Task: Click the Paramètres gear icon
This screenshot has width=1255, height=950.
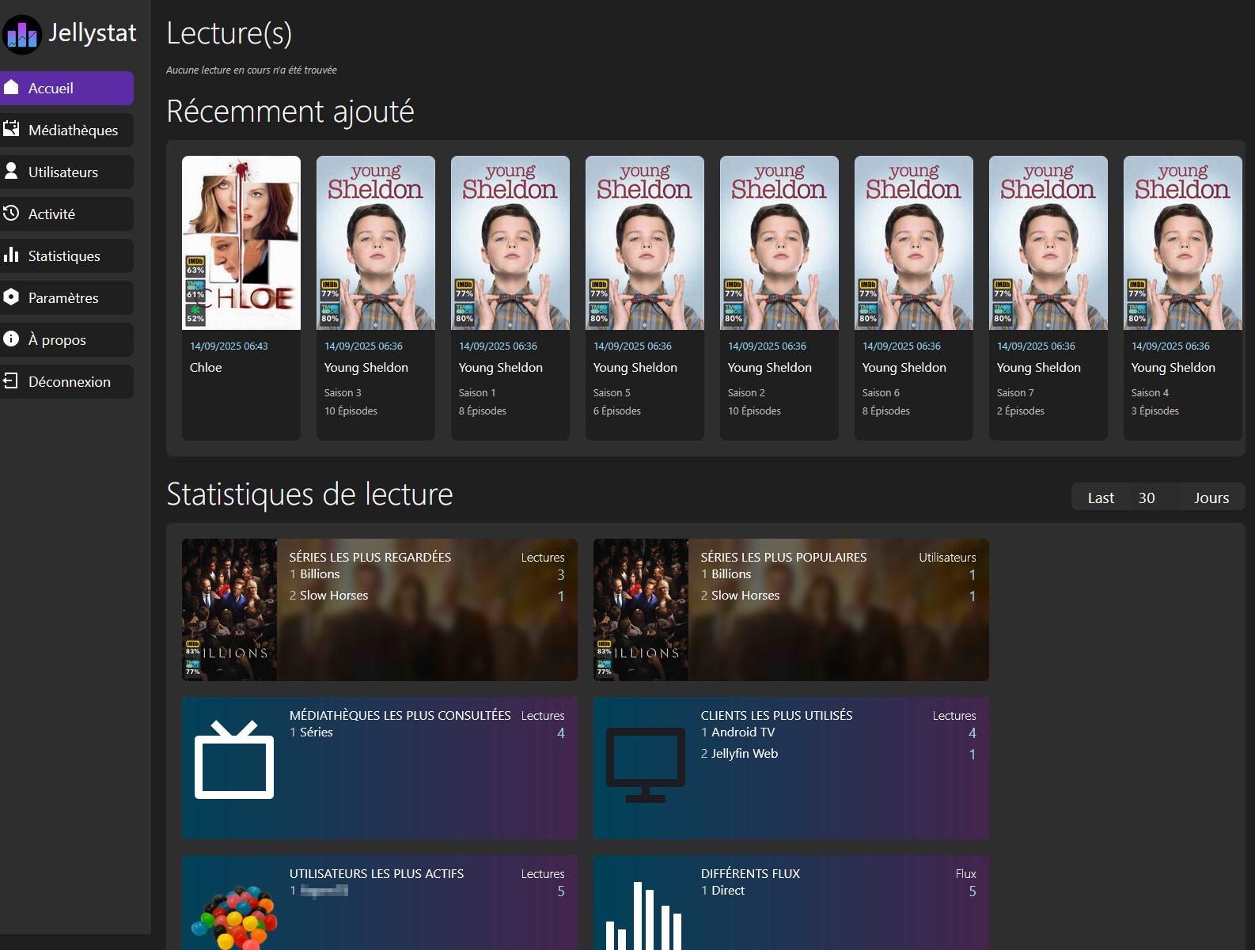Action: click(x=11, y=297)
